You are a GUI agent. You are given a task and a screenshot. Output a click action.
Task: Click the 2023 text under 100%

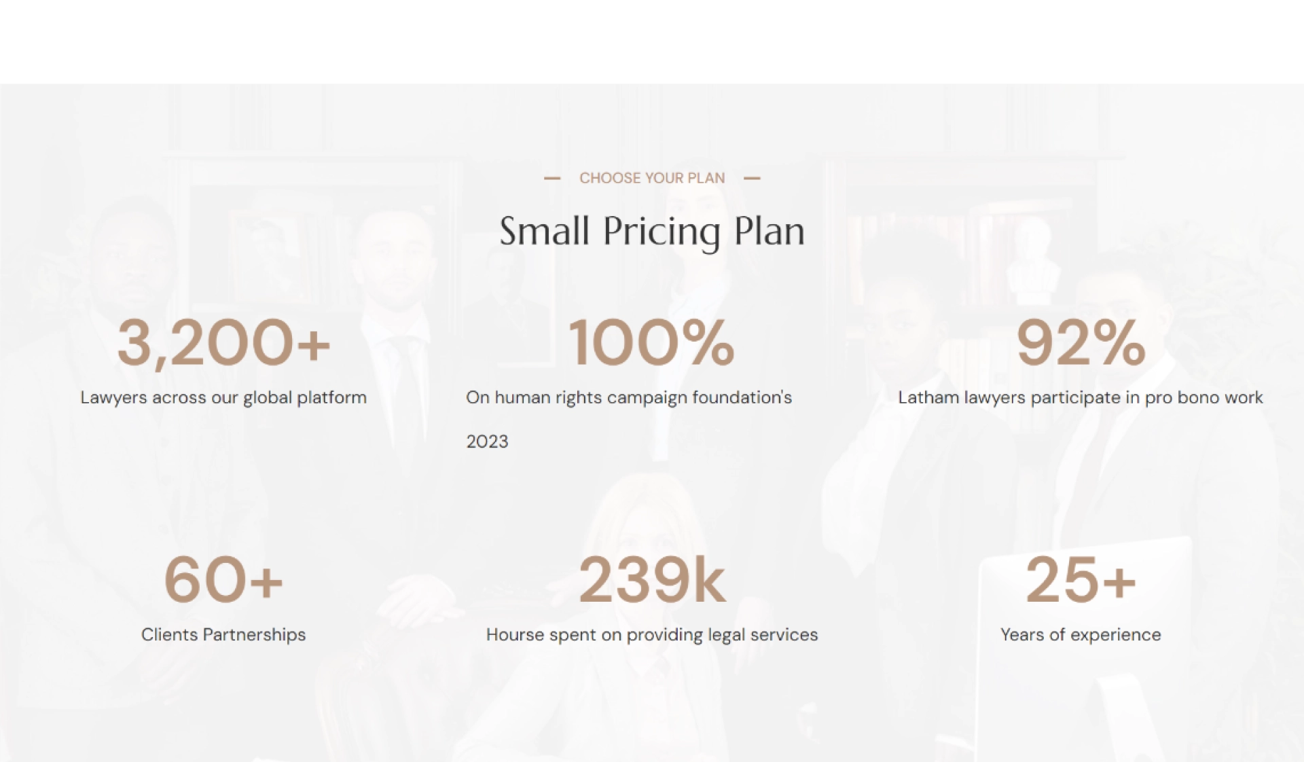point(487,442)
